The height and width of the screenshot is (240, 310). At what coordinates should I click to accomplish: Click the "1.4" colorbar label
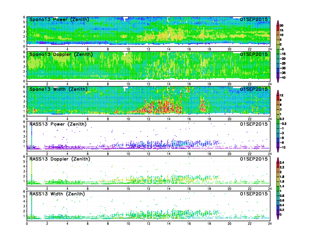tap(282, 186)
